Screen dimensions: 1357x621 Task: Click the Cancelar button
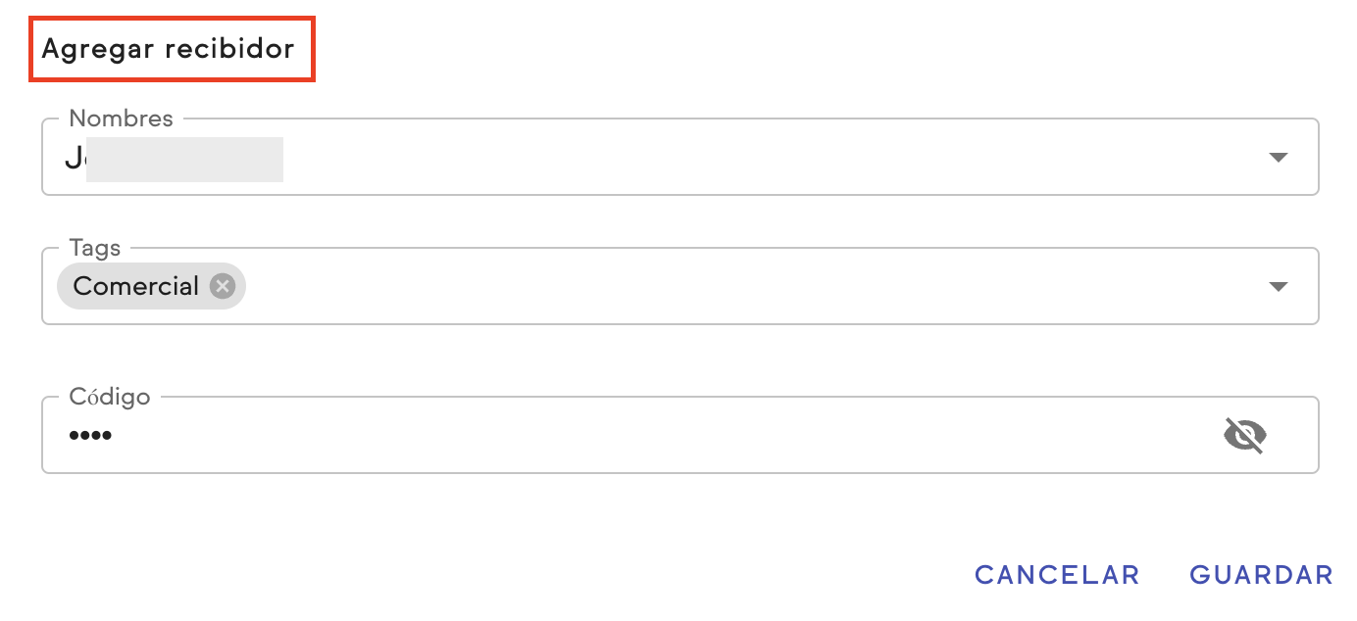click(x=1057, y=575)
